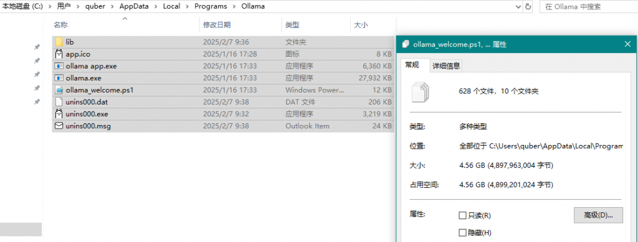Click the ollama.exe file icon
This screenshot has width=638, height=242.
pos(59,78)
